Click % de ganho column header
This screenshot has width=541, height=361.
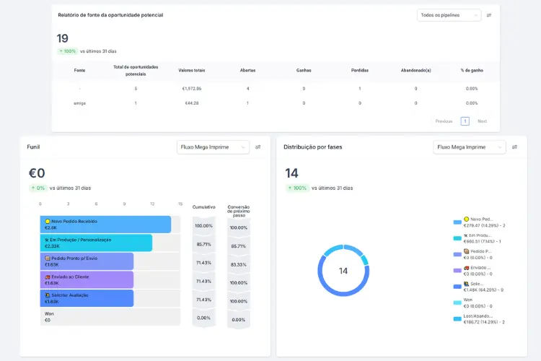[x=472, y=71]
